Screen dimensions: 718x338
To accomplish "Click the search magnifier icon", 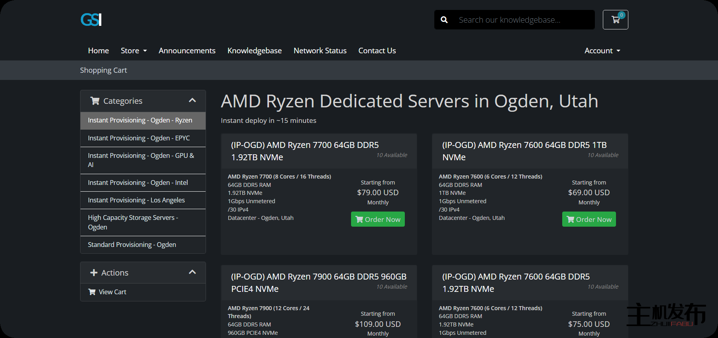I will [x=444, y=20].
